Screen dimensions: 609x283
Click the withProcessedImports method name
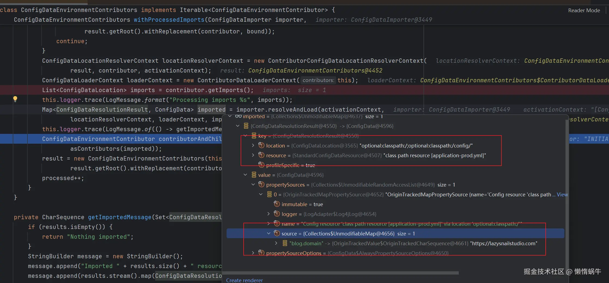point(169,20)
